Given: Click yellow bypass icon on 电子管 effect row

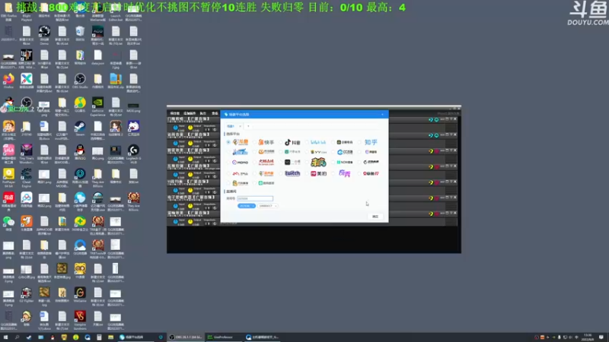Looking at the screenshot, I should coord(431,198).
